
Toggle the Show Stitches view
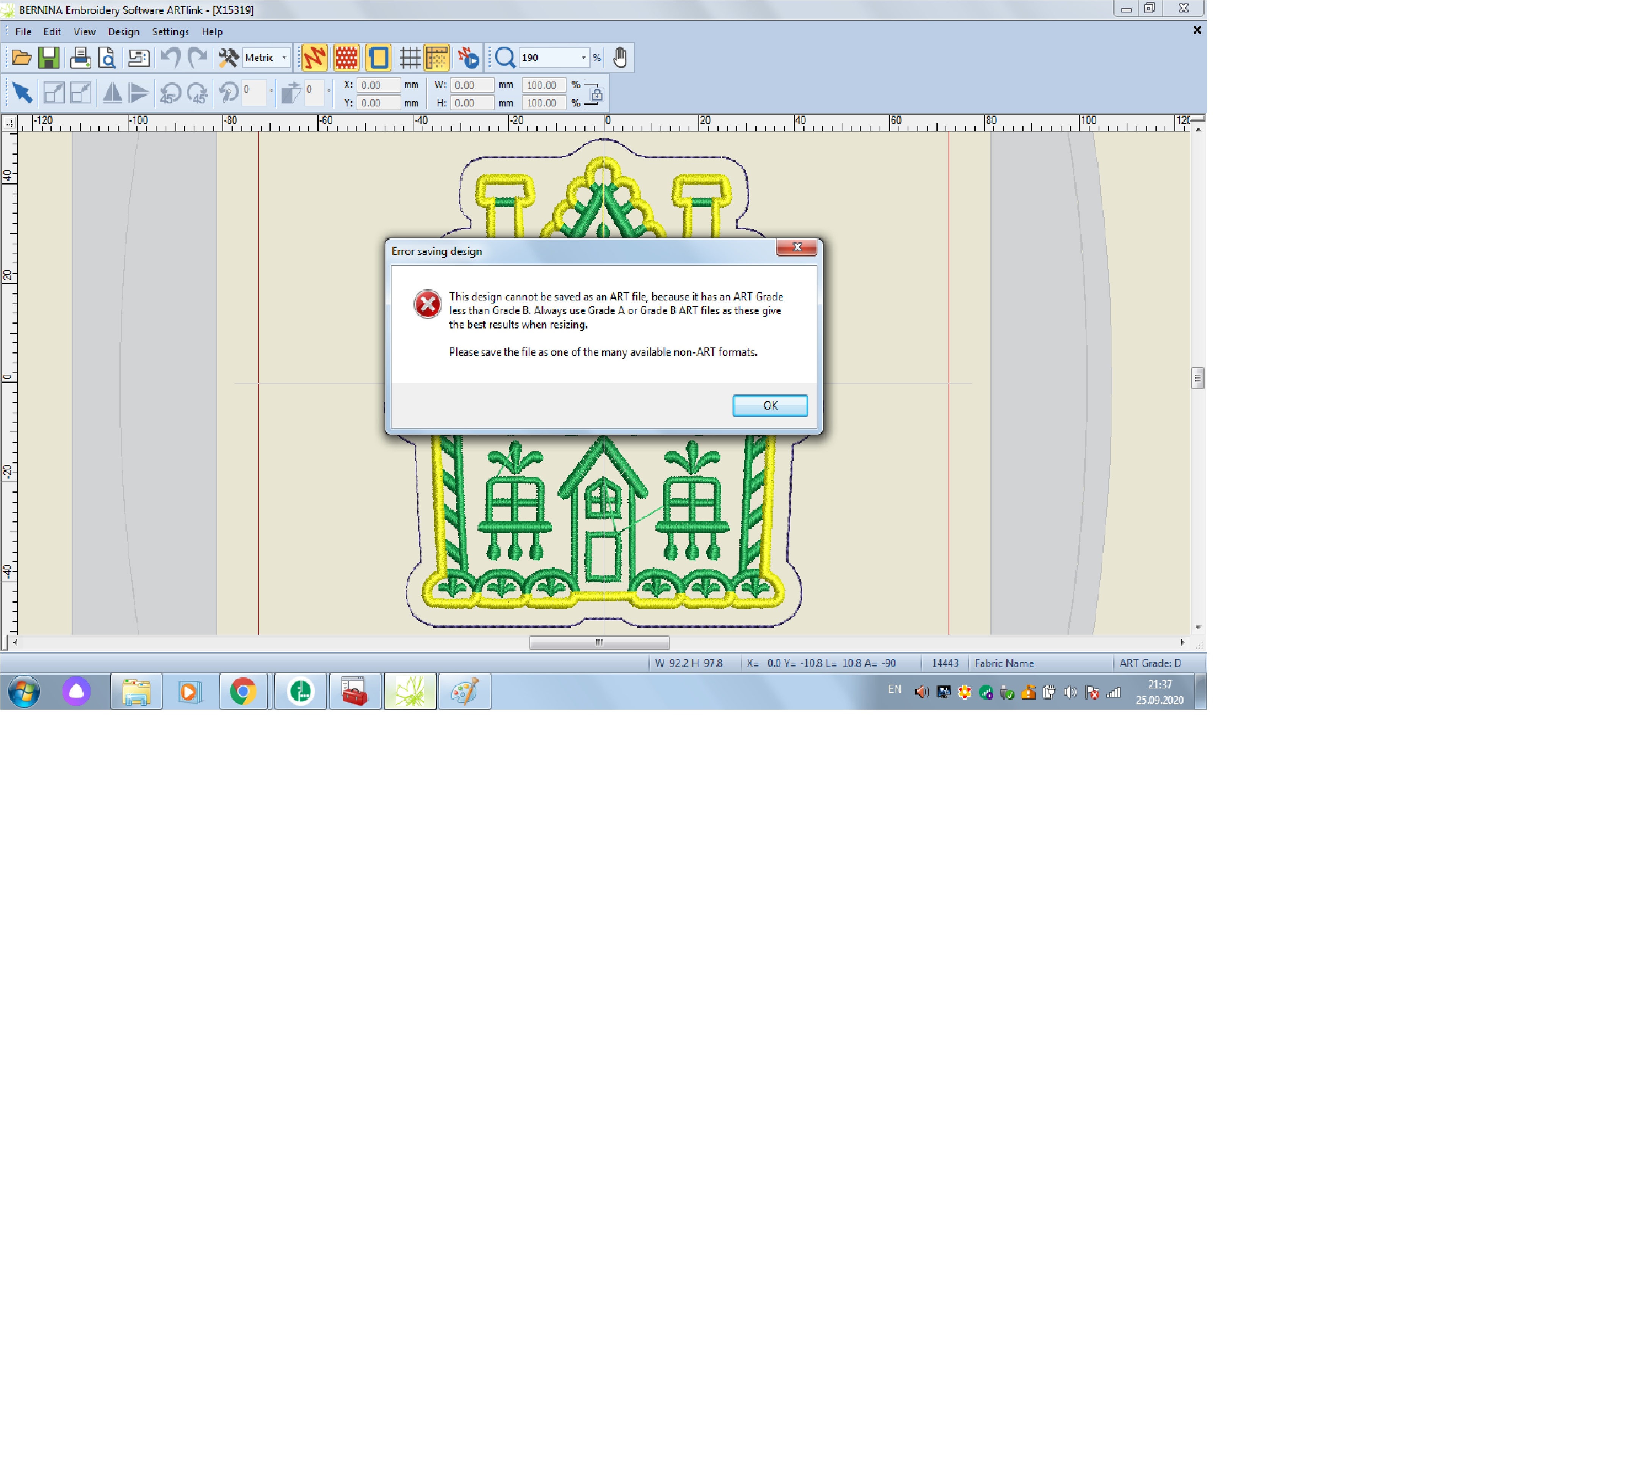[x=314, y=57]
